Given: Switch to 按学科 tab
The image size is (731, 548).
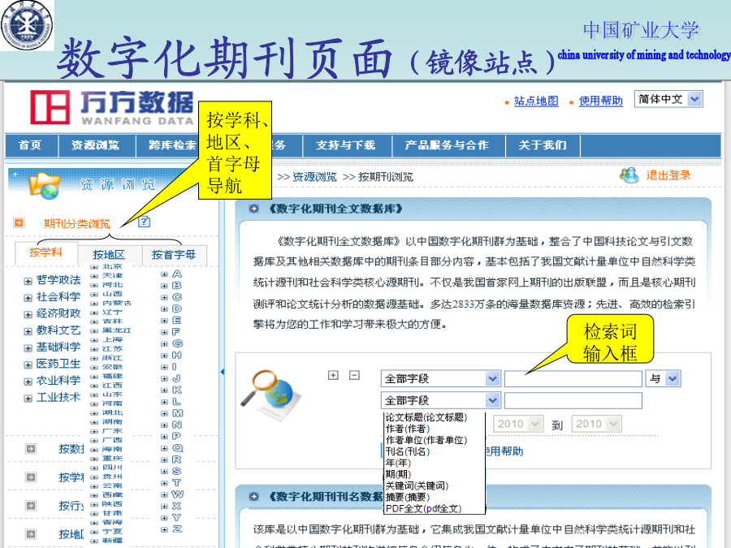Looking at the screenshot, I should click(45, 252).
